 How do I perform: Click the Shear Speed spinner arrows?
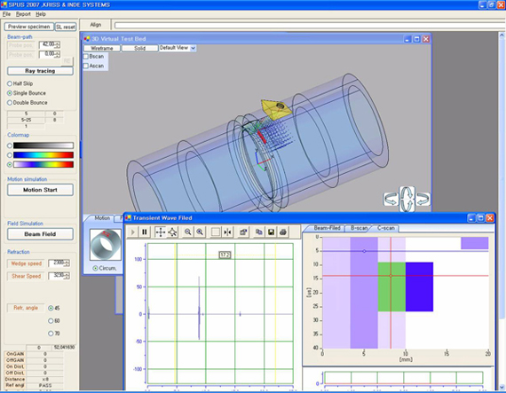click(67, 276)
